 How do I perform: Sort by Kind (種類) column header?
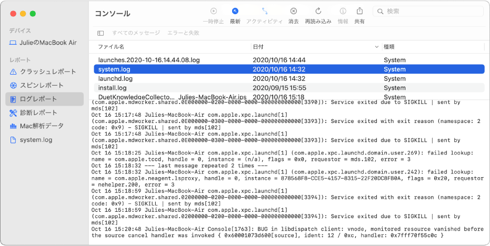(389, 46)
